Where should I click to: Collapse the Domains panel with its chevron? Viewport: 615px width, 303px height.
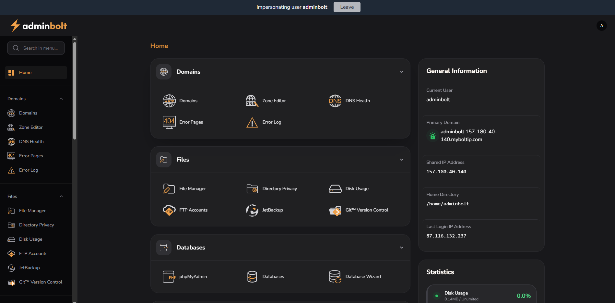click(x=401, y=72)
